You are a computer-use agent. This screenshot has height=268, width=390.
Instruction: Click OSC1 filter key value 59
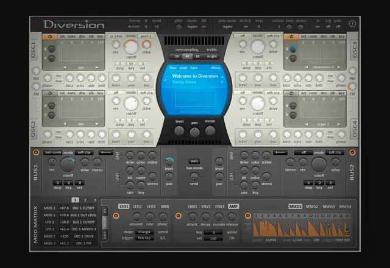(131, 63)
